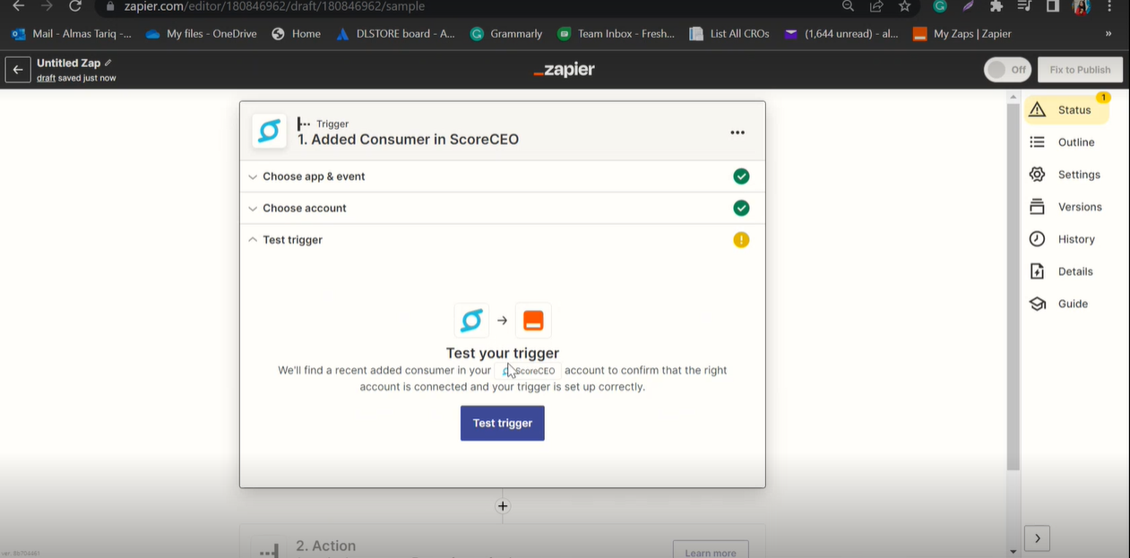The width and height of the screenshot is (1130, 558).
Task: Expand the sidebar with the chevron arrow button
Action: coord(1037,538)
